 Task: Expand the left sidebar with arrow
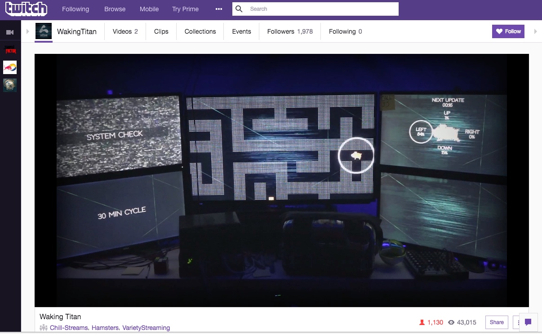point(27,31)
